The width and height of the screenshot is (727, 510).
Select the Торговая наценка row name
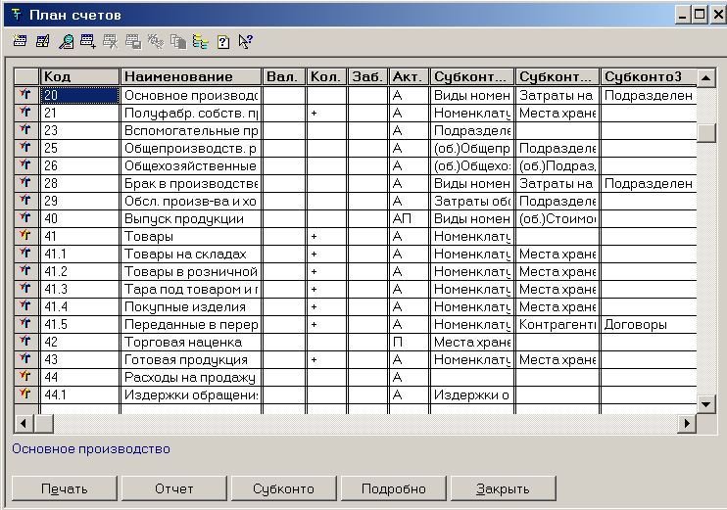190,343
